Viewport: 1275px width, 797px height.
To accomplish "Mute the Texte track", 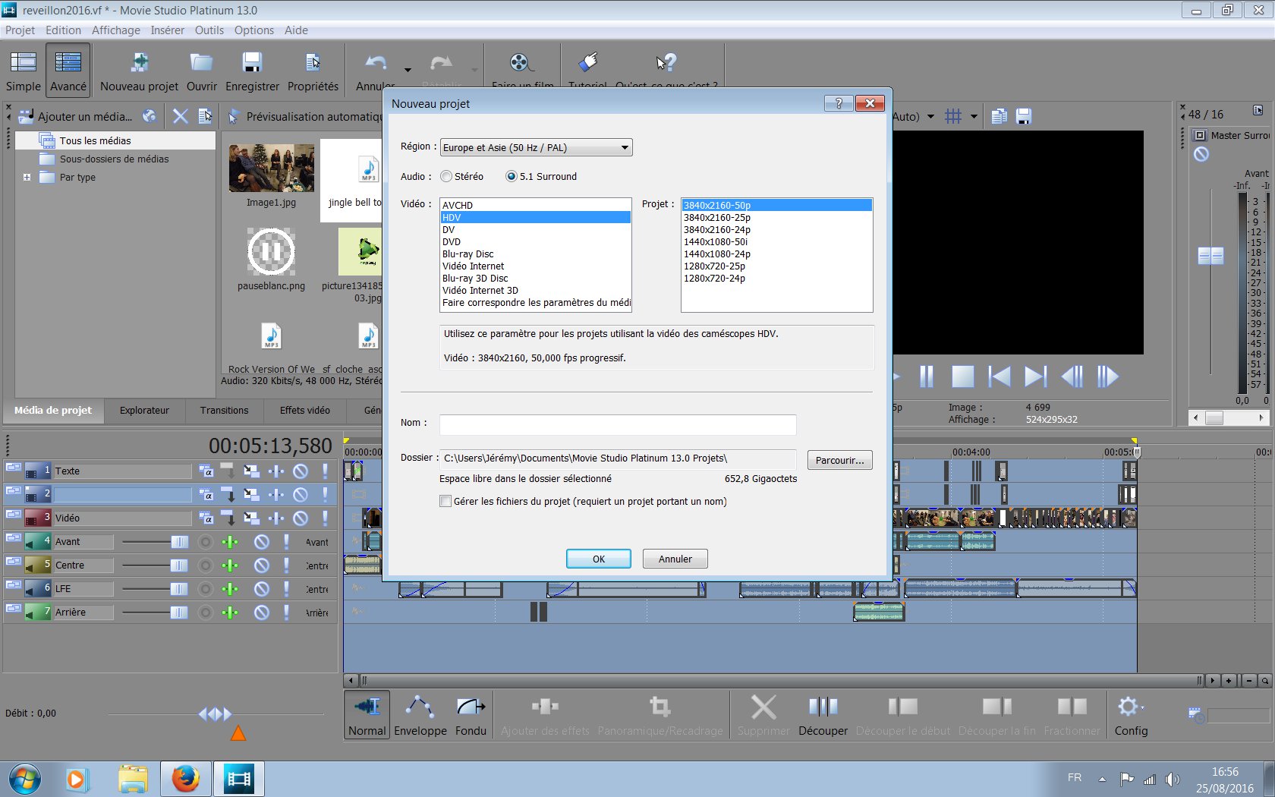I will (x=301, y=471).
